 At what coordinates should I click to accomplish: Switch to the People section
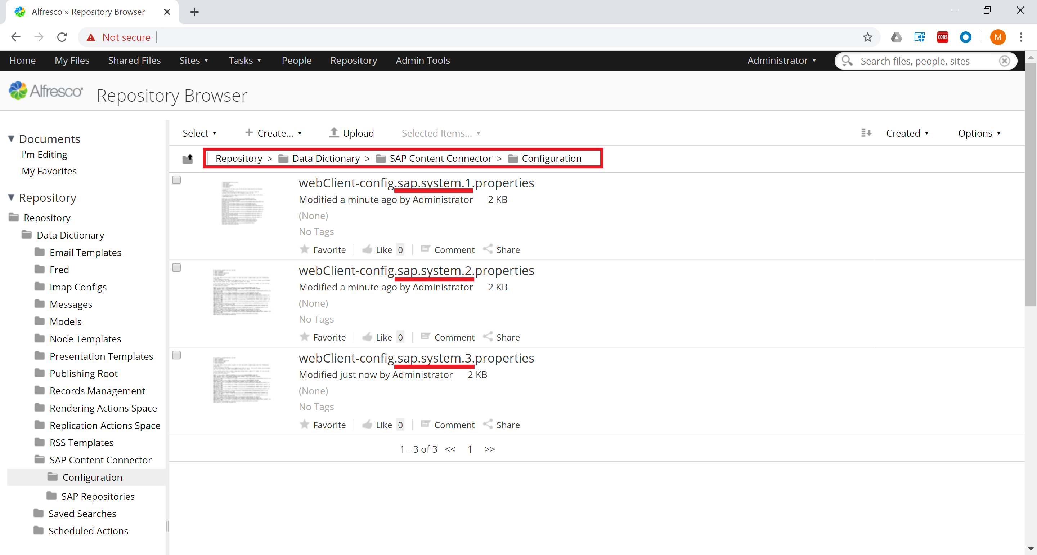[296, 61]
